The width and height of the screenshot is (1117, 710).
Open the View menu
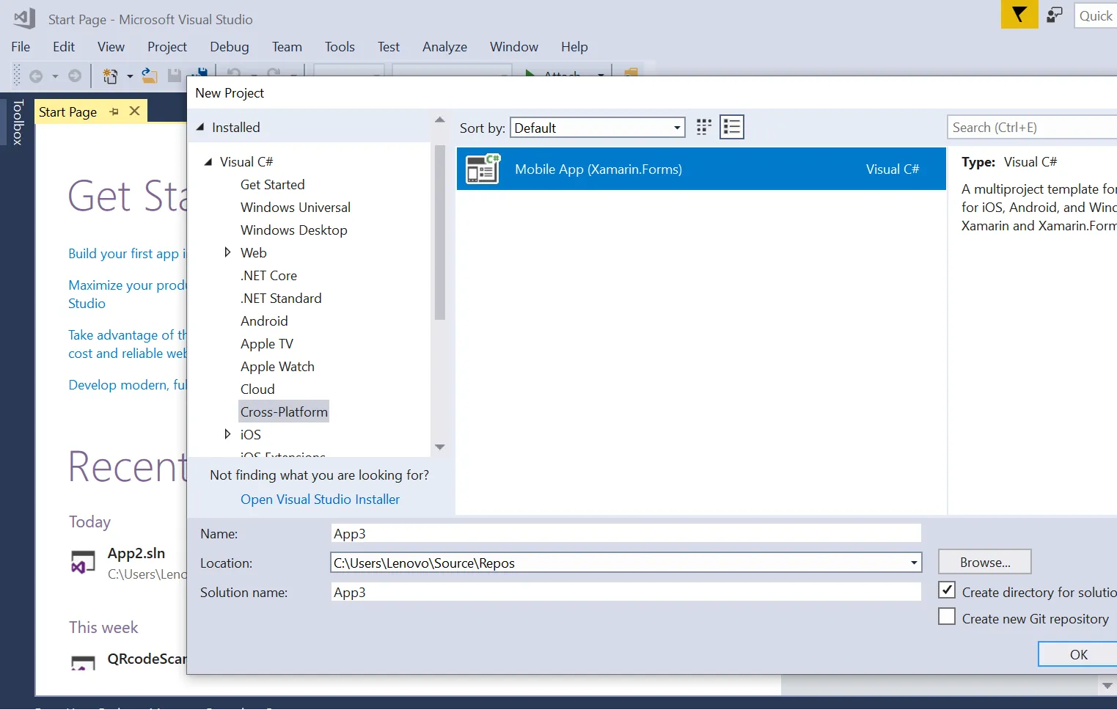click(111, 46)
